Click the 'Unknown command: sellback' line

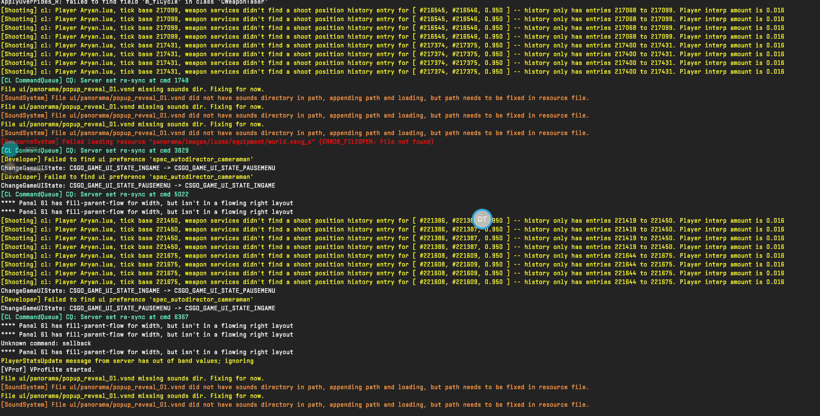(46, 343)
